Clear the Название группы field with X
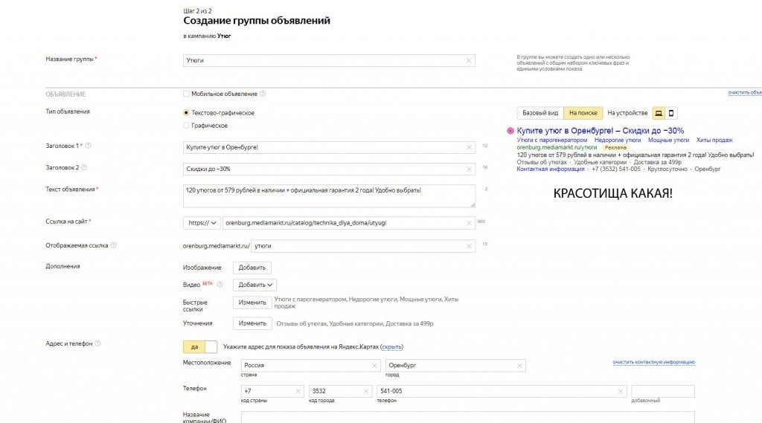Screen dimensions: 762x423 (x=469, y=60)
